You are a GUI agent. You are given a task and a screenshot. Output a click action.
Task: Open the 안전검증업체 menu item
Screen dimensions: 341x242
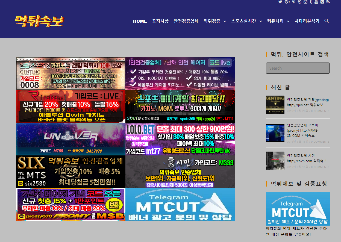click(186, 21)
